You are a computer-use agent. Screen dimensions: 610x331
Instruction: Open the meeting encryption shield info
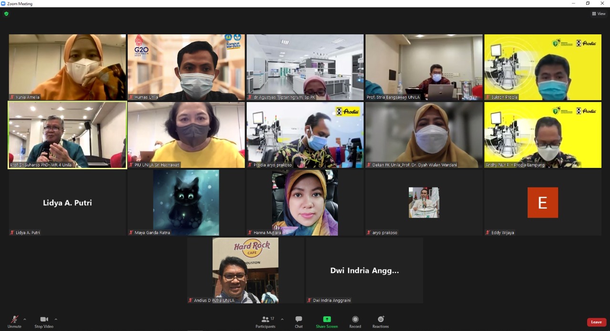pyautogui.click(x=6, y=14)
